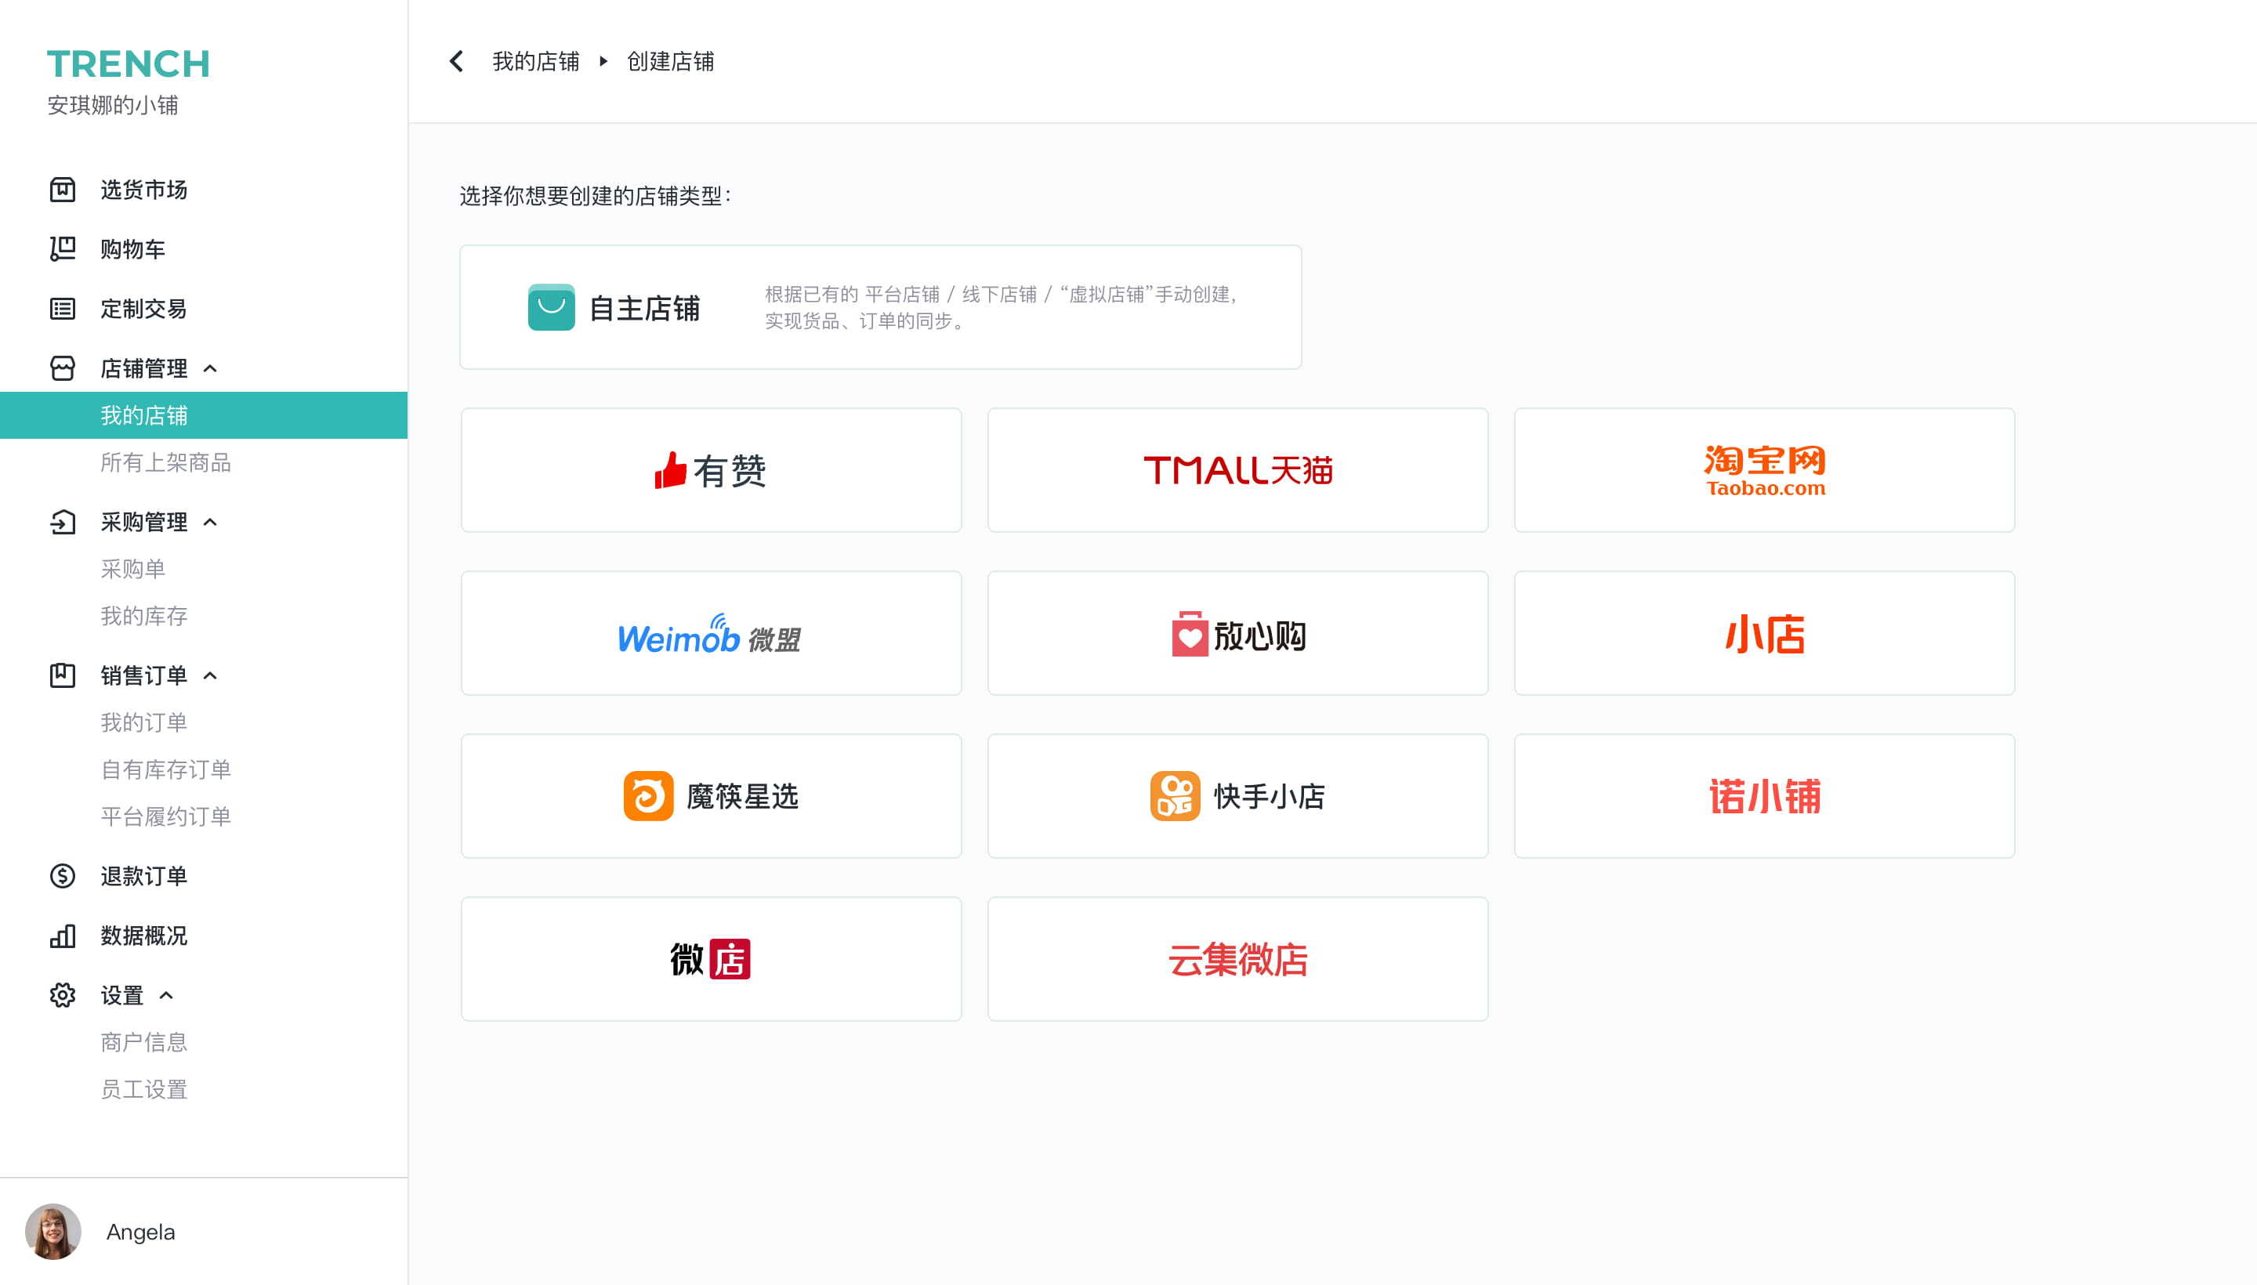Open 购物车 in the sidebar
Image resolution: width=2257 pixels, height=1285 pixels.
132,249
